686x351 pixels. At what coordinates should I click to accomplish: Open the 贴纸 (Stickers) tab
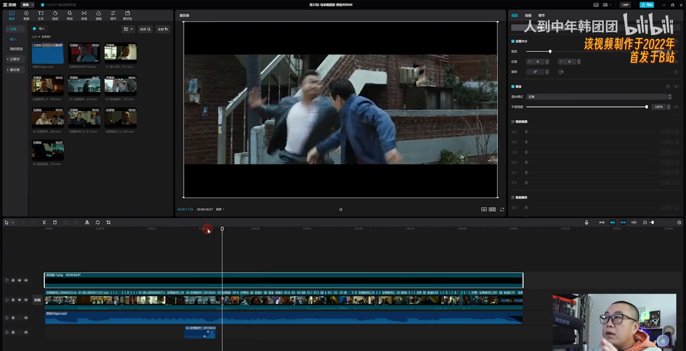[x=55, y=15]
